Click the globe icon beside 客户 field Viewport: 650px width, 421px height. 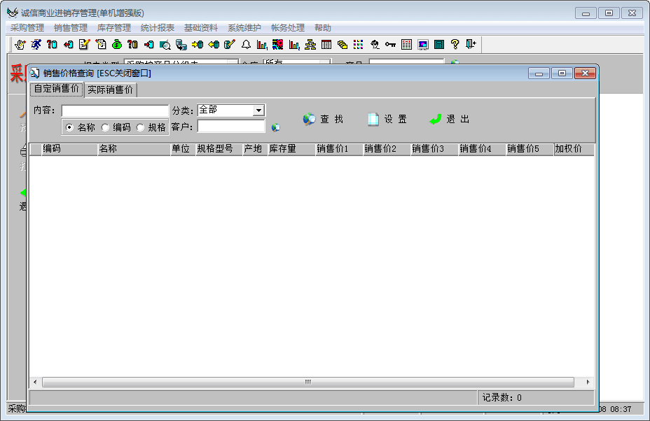[275, 127]
